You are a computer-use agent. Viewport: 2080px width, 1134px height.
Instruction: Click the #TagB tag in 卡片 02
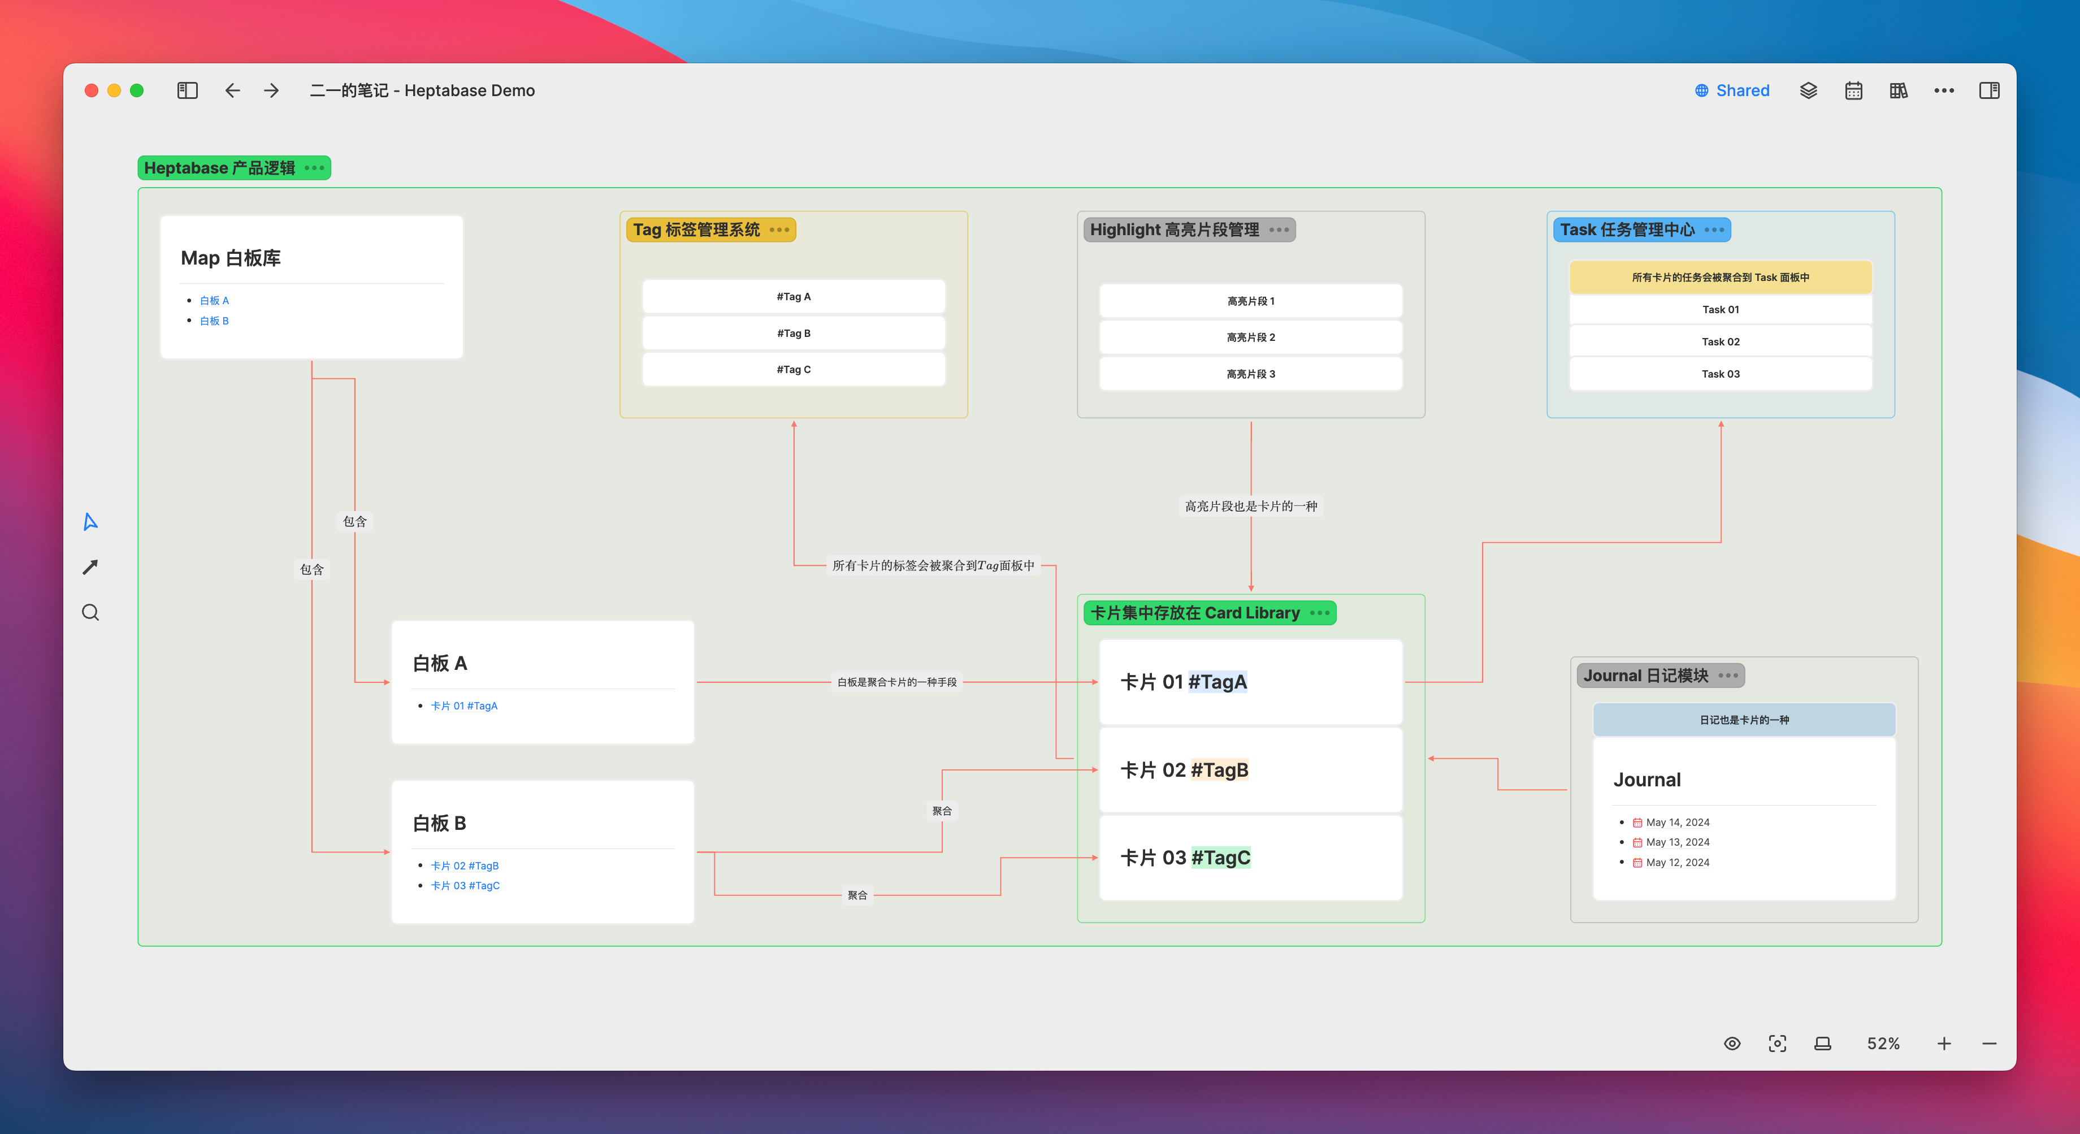(x=1219, y=771)
